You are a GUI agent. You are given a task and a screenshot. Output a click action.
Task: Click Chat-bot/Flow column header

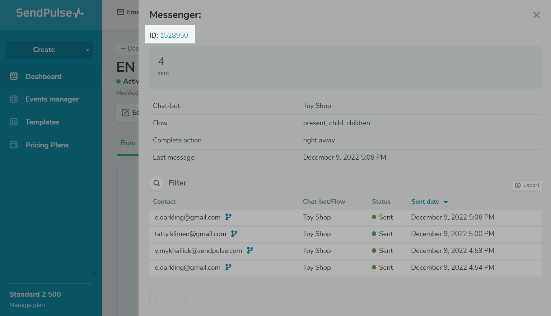pyautogui.click(x=324, y=202)
